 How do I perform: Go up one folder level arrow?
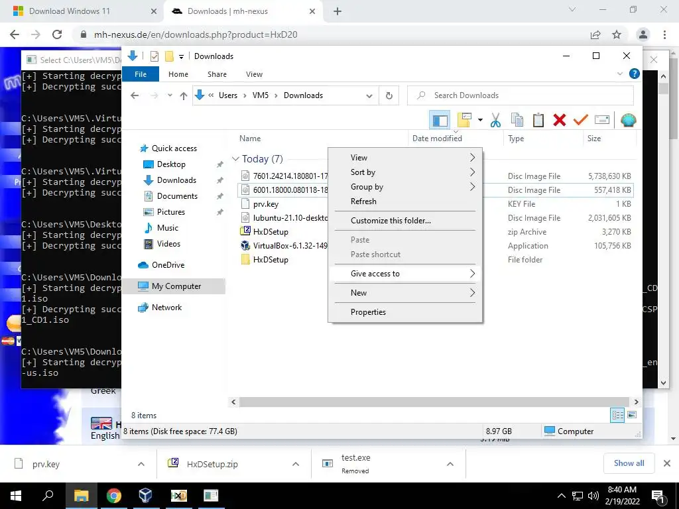point(184,95)
